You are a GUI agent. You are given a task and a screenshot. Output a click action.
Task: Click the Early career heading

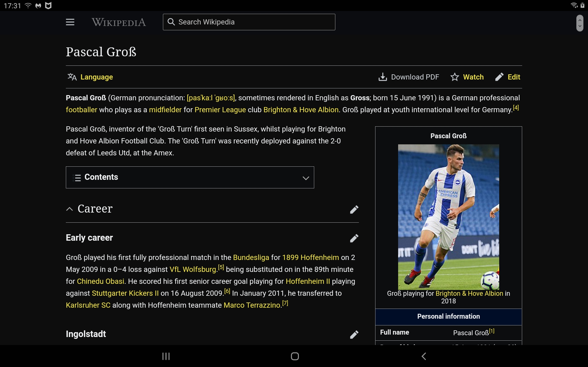pyautogui.click(x=89, y=238)
